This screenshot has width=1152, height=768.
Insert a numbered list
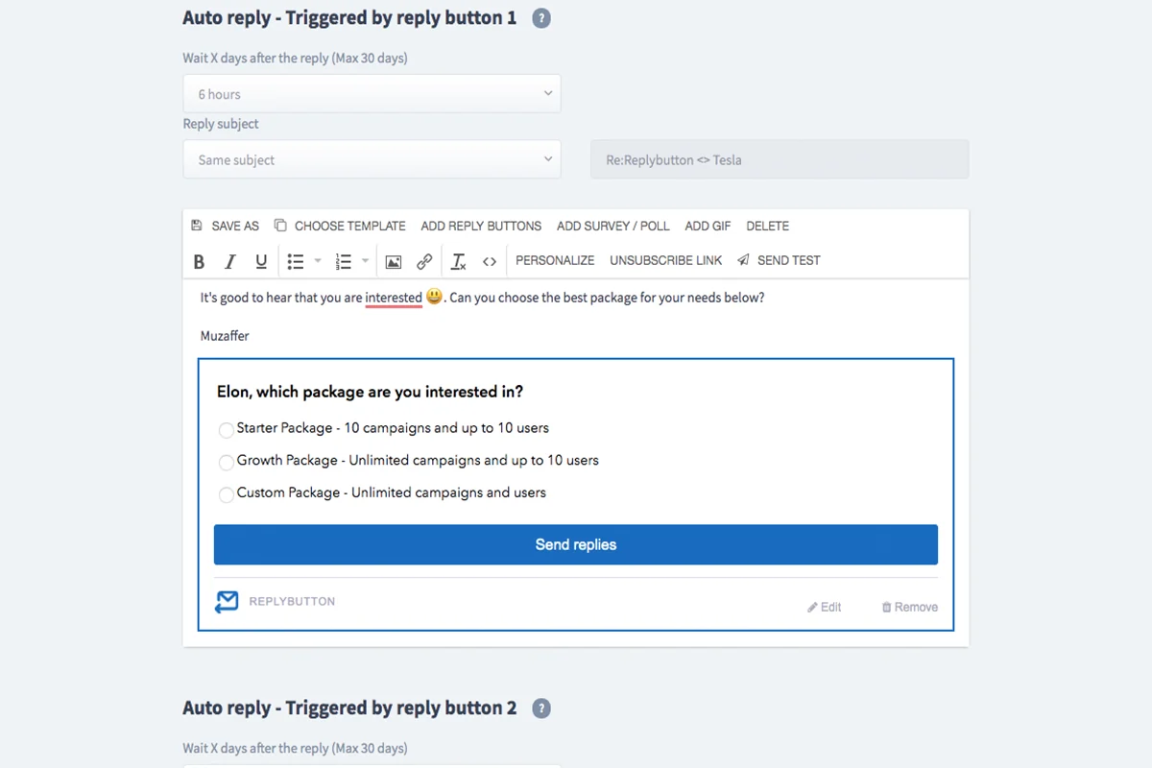pos(344,261)
